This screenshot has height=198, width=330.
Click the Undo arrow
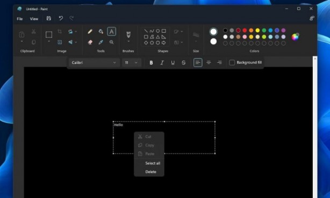[x=61, y=18]
